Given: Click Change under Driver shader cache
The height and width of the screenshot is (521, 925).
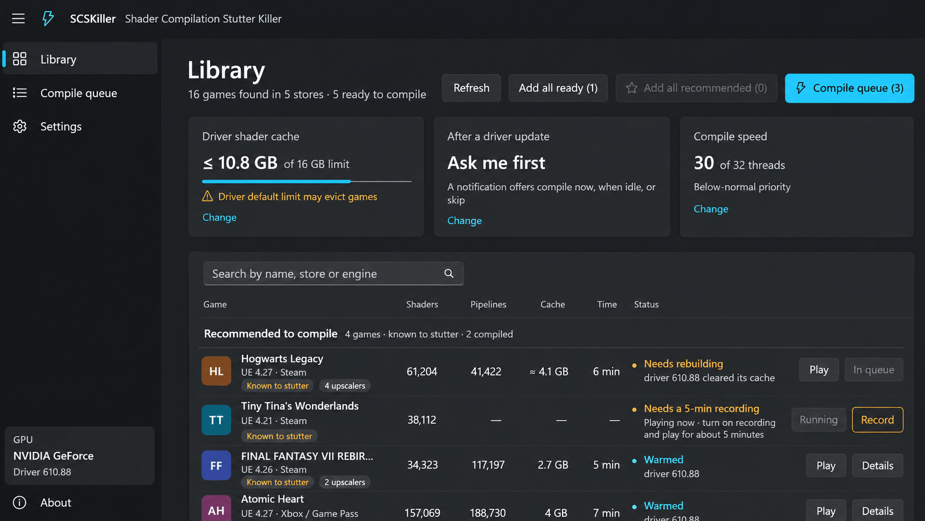Looking at the screenshot, I should pos(219,217).
